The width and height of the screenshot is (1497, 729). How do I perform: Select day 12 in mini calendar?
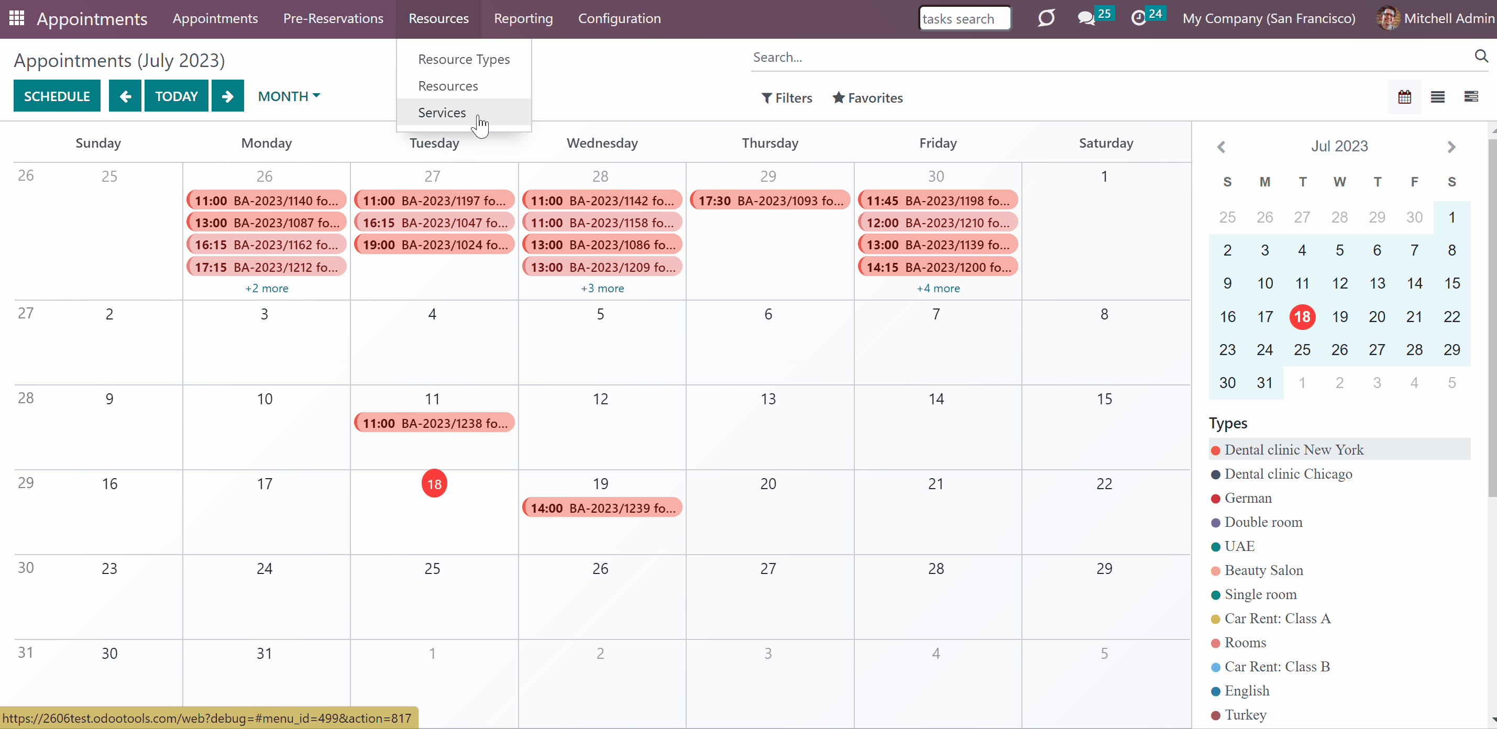[1339, 283]
